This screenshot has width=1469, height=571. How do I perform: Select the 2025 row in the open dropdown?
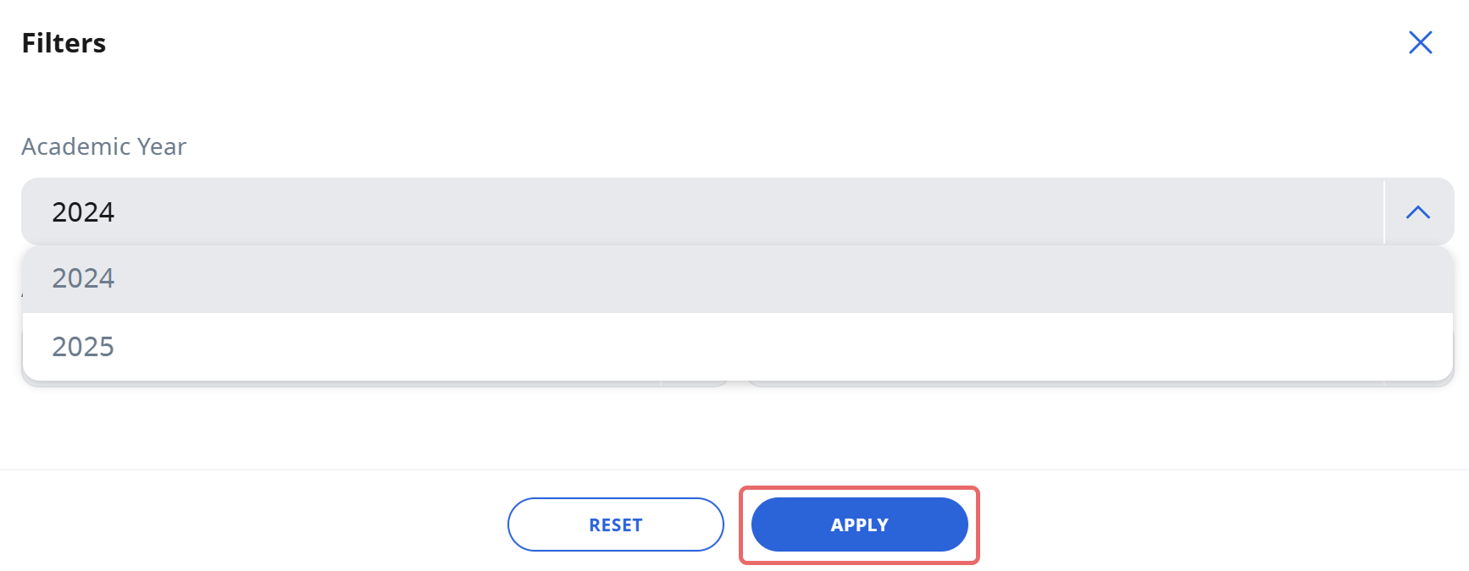pos(737,347)
